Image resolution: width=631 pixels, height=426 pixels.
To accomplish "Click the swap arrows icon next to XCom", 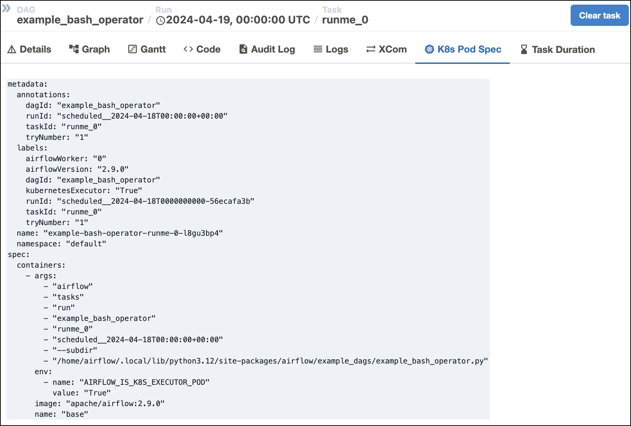I will click(x=370, y=49).
